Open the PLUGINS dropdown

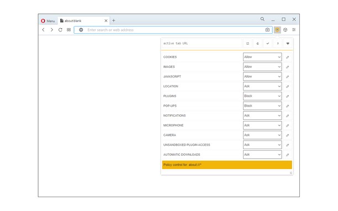click(262, 96)
